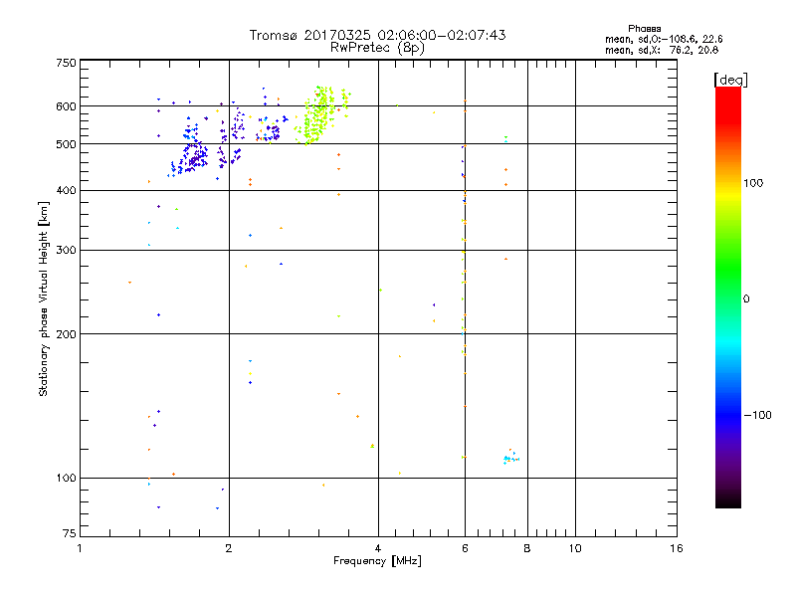Click the y-axis tick label '100'
The image size is (796, 597).
(x=66, y=478)
